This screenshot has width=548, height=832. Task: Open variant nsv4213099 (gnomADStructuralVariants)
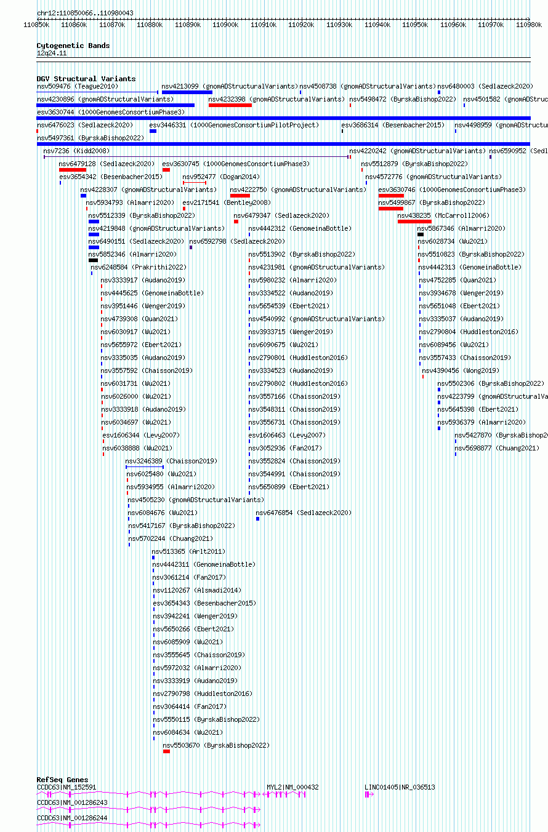point(230,86)
